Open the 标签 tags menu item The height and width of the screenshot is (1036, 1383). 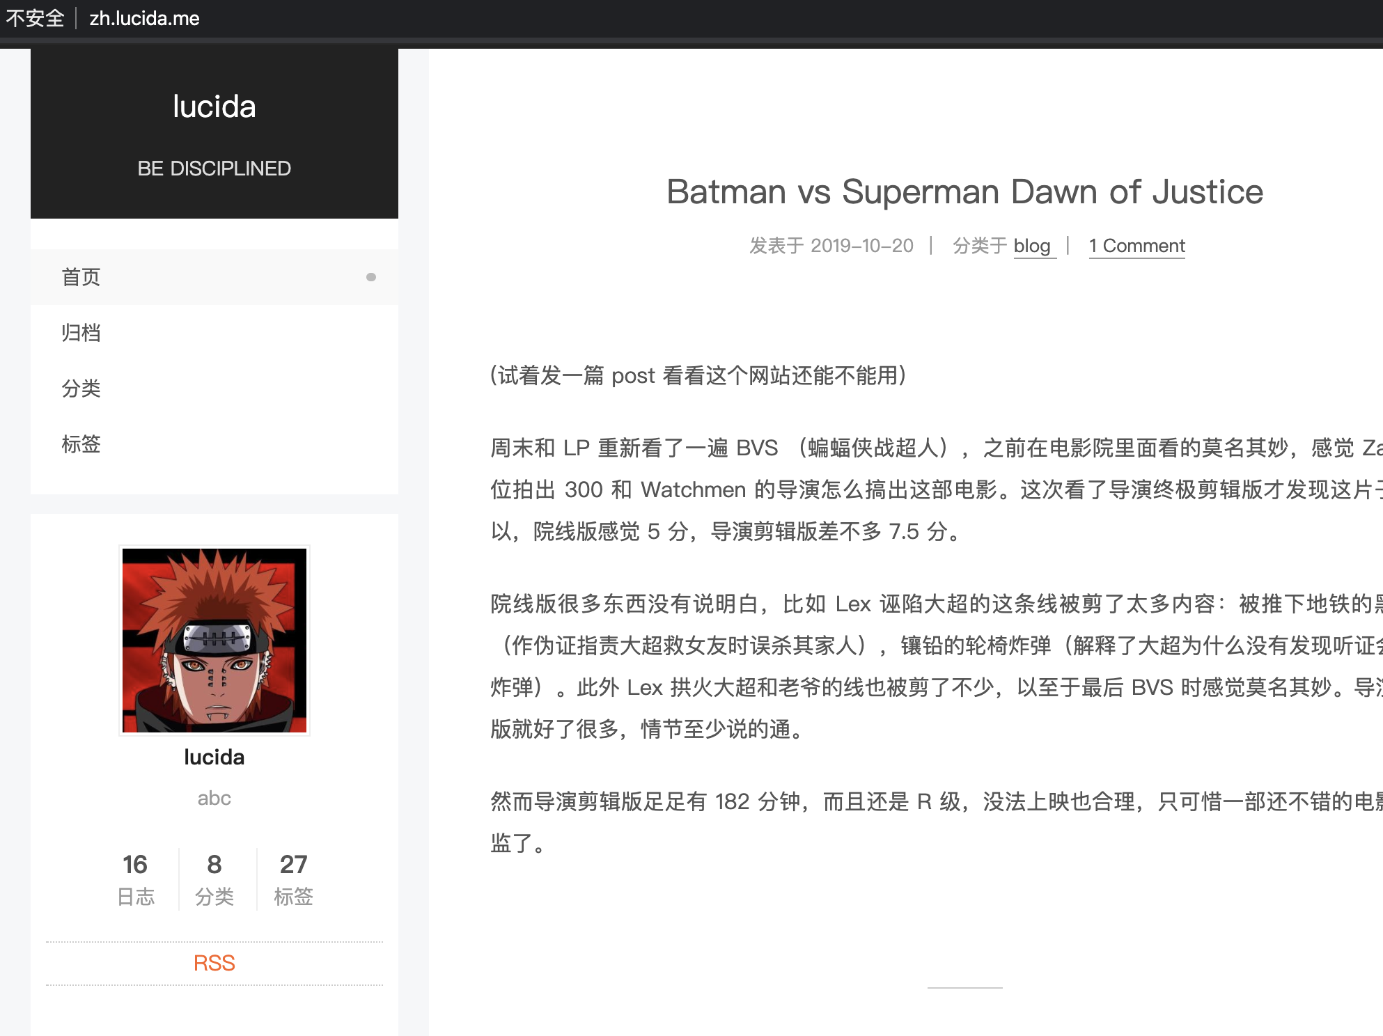click(x=81, y=444)
